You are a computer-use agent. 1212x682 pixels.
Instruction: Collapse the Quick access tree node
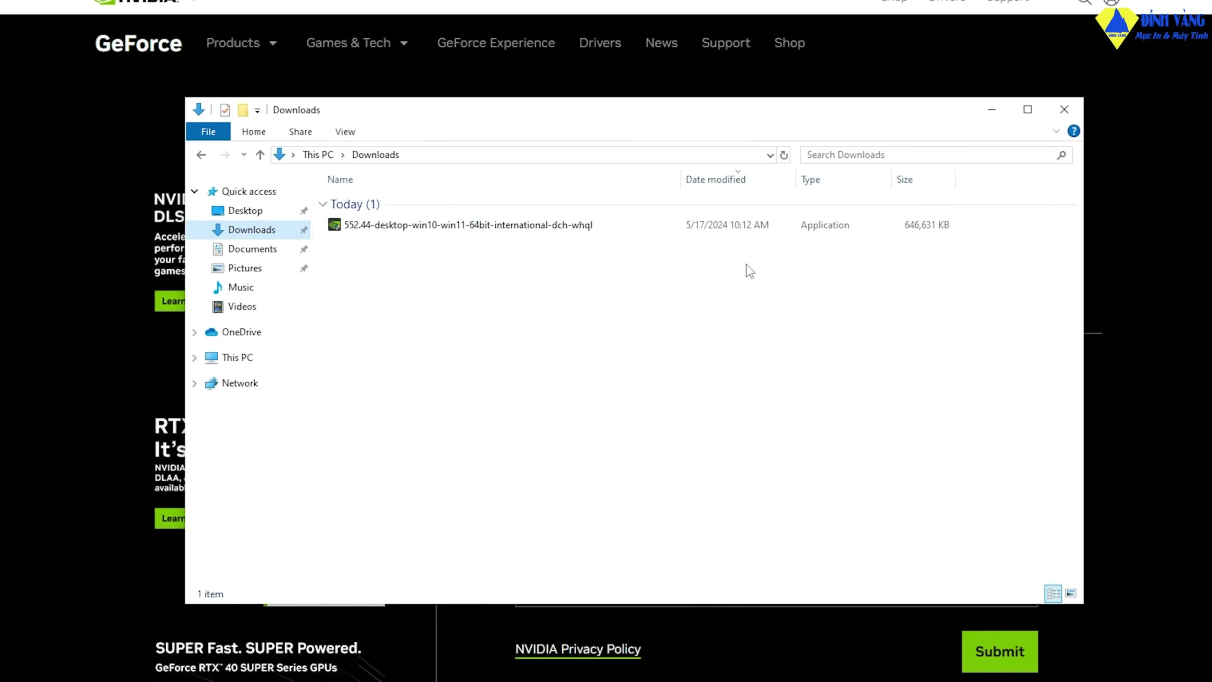[x=194, y=191]
